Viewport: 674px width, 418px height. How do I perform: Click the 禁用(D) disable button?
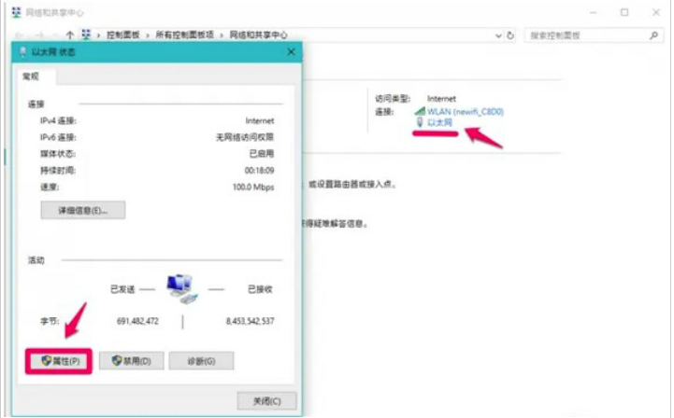(131, 361)
